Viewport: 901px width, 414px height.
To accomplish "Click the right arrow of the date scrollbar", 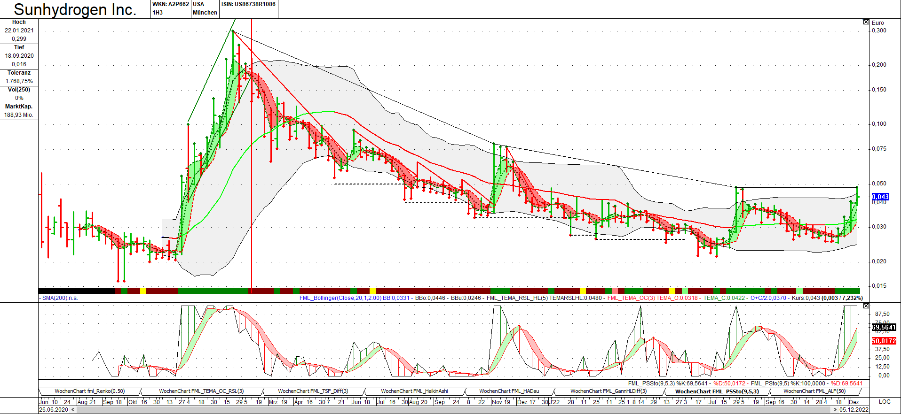I will pos(835,410).
